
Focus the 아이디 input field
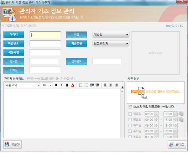pos(45,35)
